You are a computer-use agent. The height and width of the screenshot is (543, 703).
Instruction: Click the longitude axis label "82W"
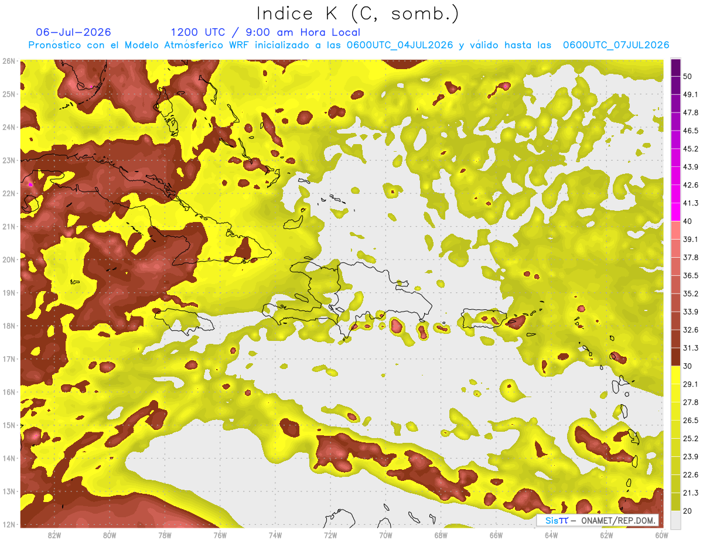click(x=54, y=535)
